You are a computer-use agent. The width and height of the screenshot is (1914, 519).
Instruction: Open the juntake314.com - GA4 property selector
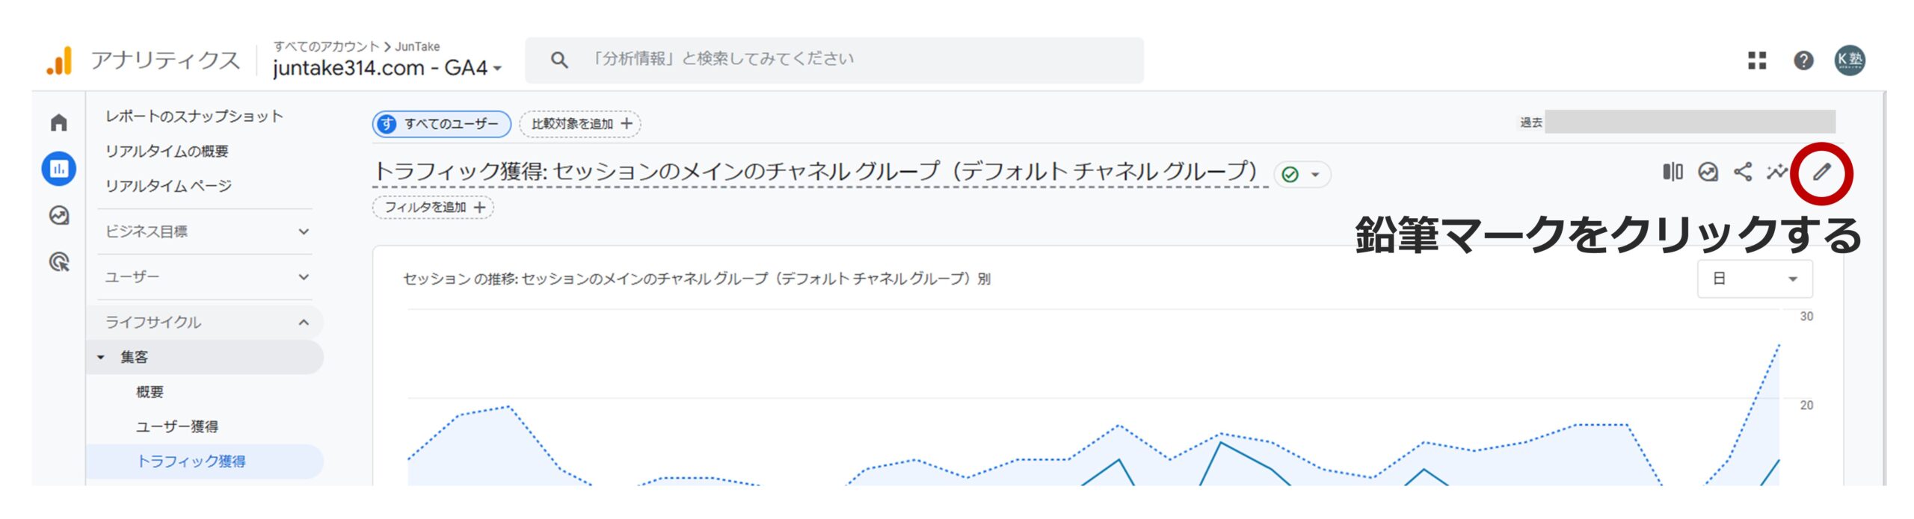tap(387, 68)
